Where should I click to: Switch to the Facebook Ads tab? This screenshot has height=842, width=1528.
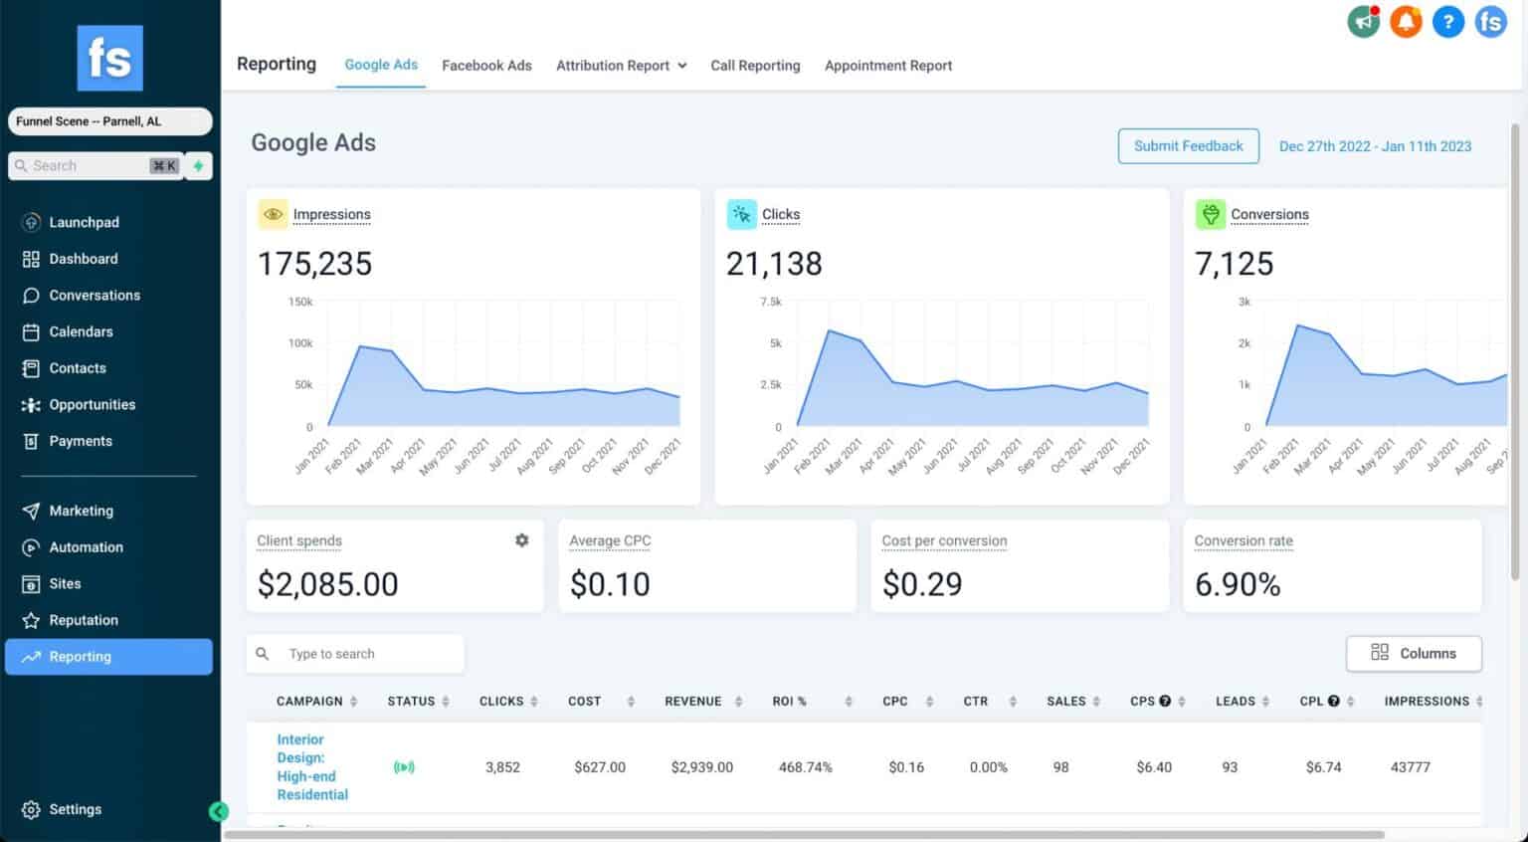(x=486, y=66)
